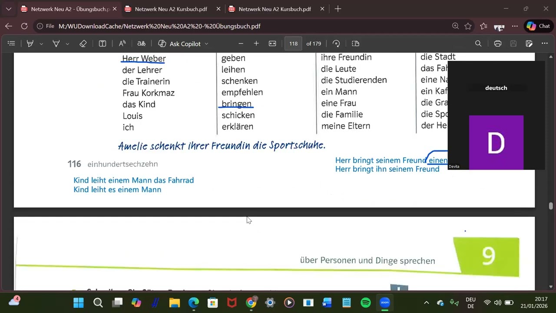Image resolution: width=556 pixels, height=313 pixels.
Task: Click the Translate icon in PDF toolbar
Action: (142, 43)
